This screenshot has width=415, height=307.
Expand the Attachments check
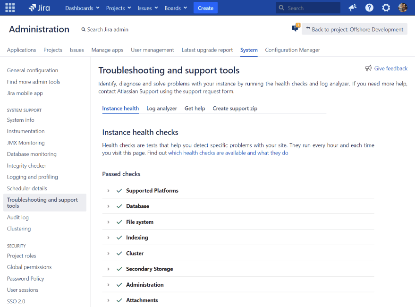click(x=108, y=300)
